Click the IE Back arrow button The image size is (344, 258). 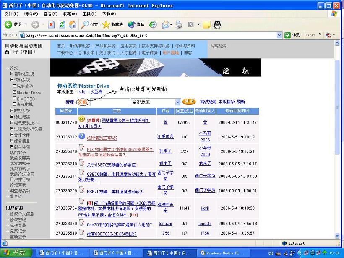pos(8,24)
